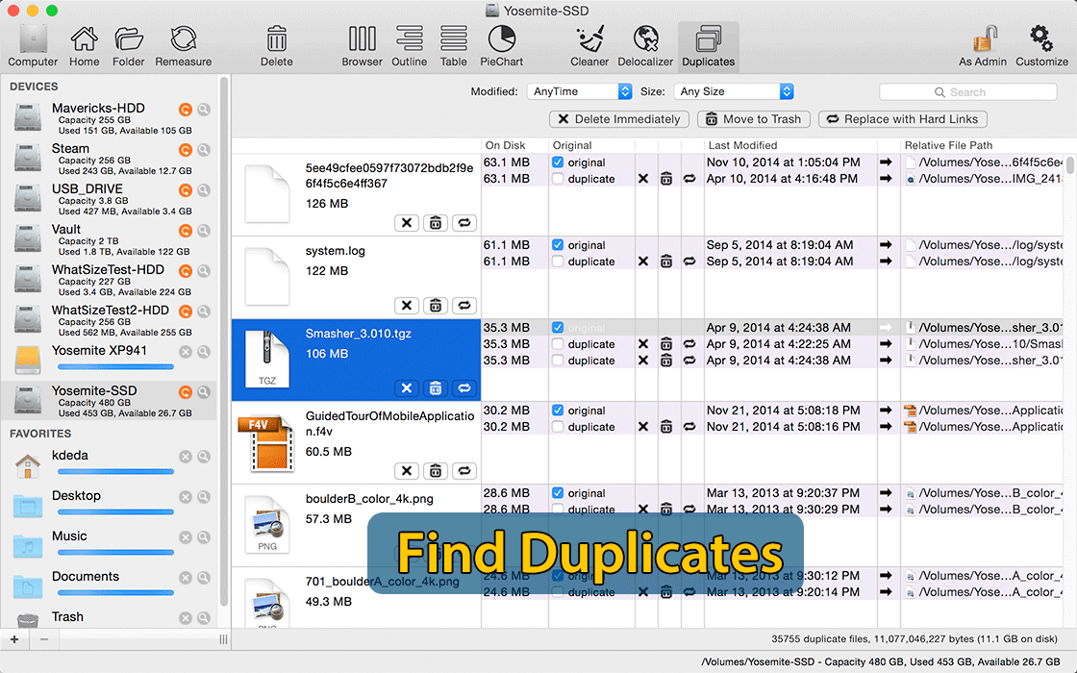The image size is (1077, 673).
Task: Launch the Cleaner tool
Action: click(589, 43)
